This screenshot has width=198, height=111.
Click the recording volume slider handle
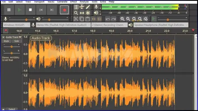coord(26,20)
